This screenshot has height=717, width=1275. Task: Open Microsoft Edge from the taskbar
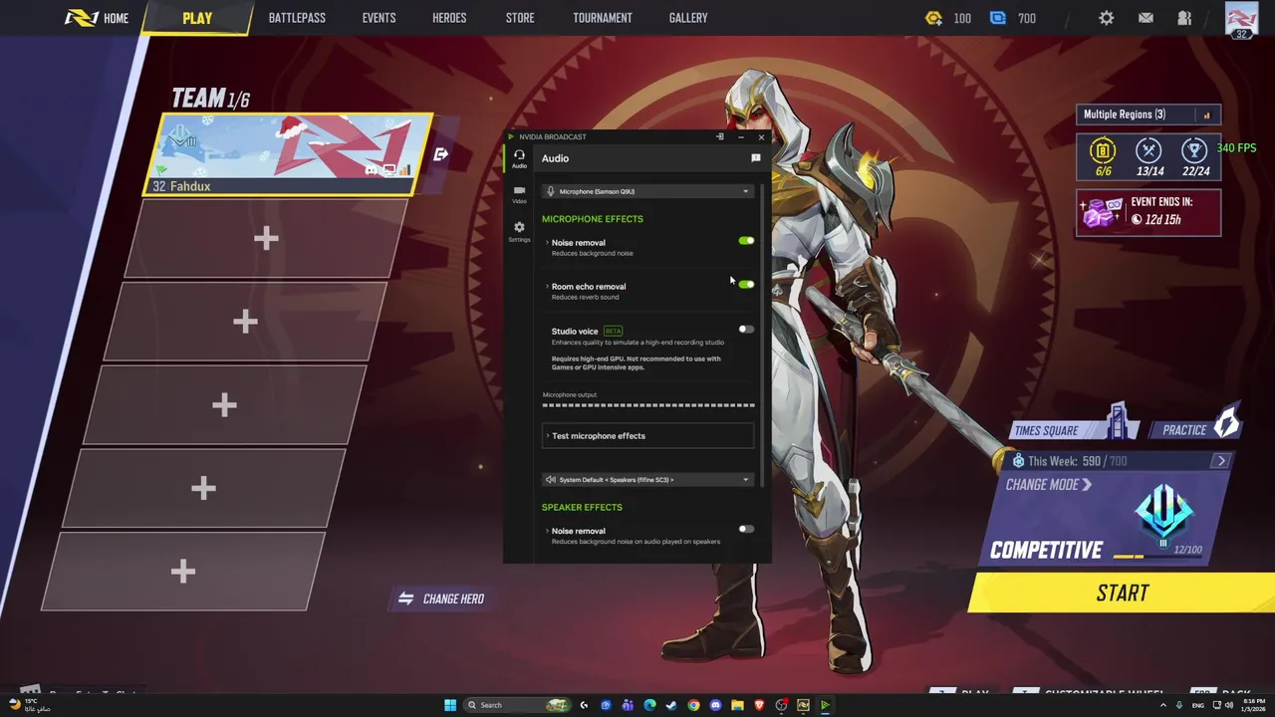(x=649, y=705)
